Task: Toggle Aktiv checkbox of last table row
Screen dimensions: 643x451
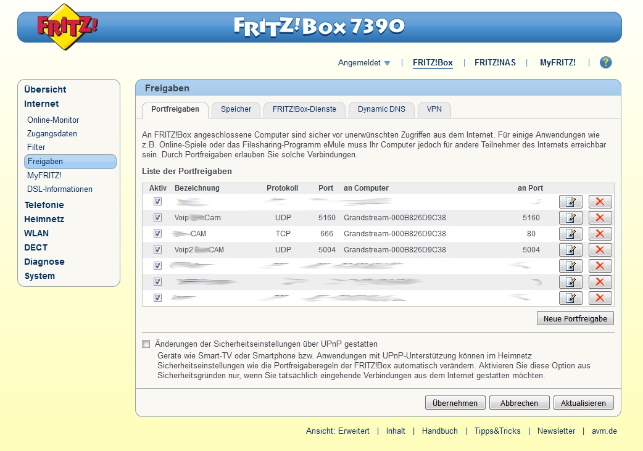Action: [157, 298]
